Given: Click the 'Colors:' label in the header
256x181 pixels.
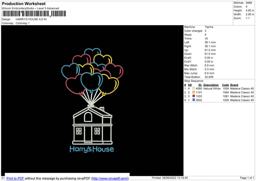Looking at the screenshot, I should click(x=238, y=7).
